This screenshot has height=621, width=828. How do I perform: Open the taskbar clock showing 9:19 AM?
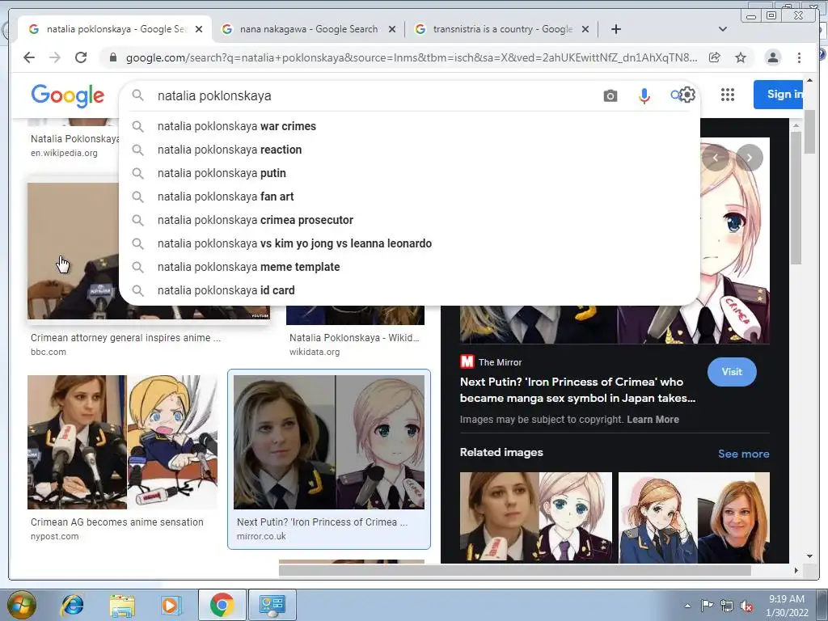point(787,605)
